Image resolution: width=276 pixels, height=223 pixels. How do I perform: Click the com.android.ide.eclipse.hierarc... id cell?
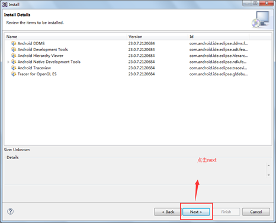tap(219, 56)
